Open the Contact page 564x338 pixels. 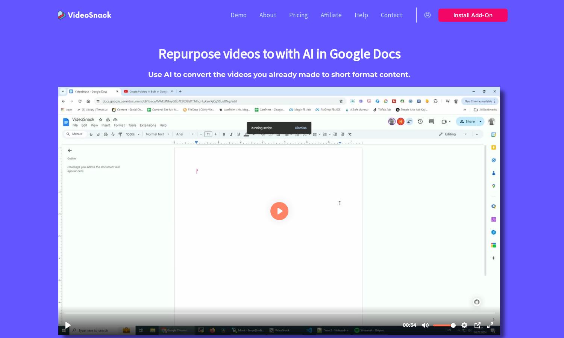(391, 15)
